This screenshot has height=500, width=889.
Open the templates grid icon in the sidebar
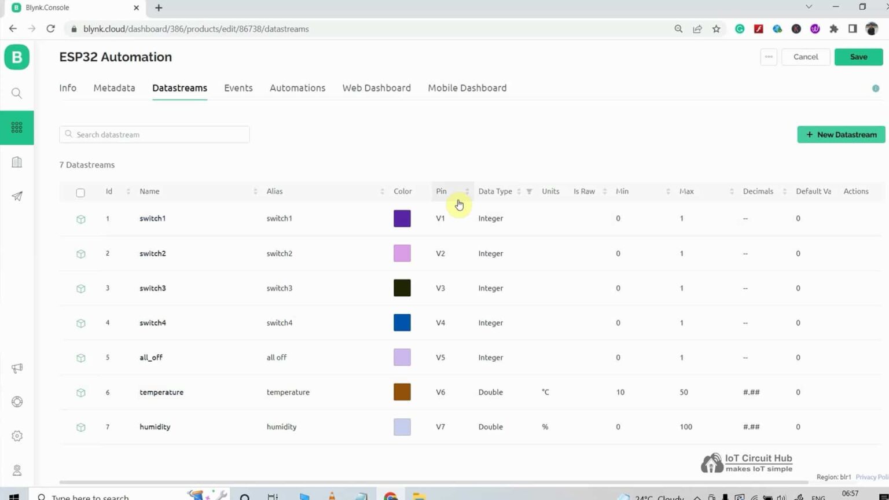pyautogui.click(x=17, y=127)
